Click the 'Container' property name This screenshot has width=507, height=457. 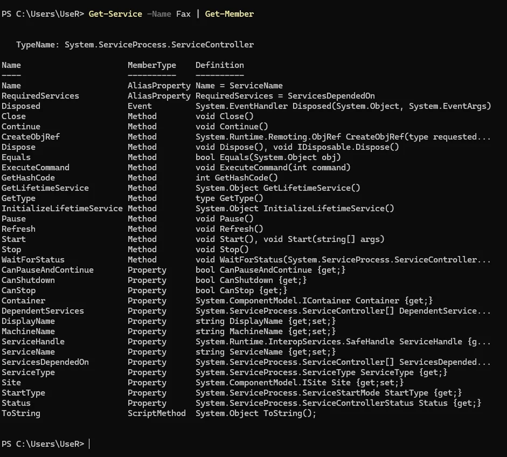pos(23,301)
